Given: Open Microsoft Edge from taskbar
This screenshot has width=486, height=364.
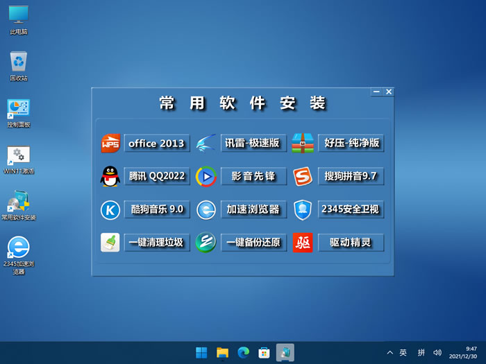Looking at the screenshot, I should [x=243, y=352].
